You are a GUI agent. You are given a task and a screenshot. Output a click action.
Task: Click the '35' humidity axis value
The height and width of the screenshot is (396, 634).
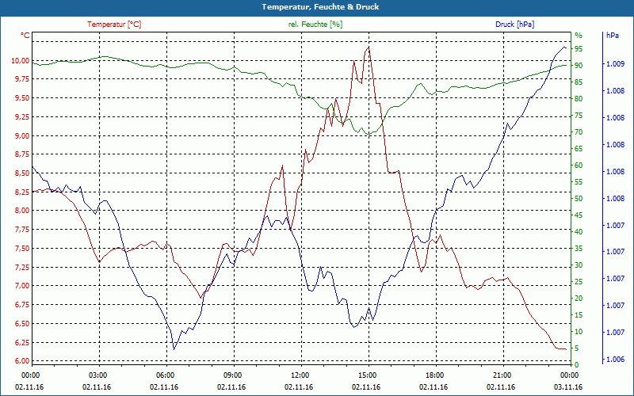pos(579,248)
